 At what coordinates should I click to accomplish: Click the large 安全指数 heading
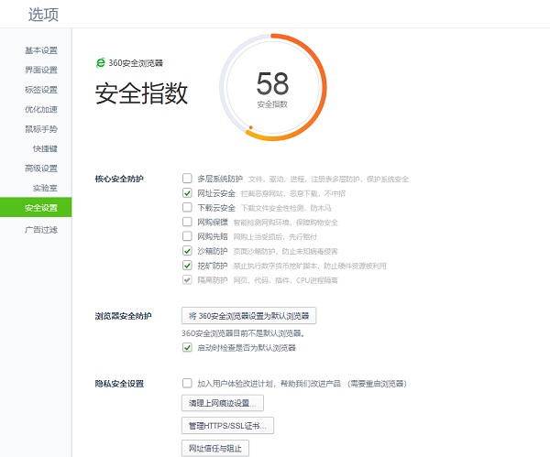point(141,93)
